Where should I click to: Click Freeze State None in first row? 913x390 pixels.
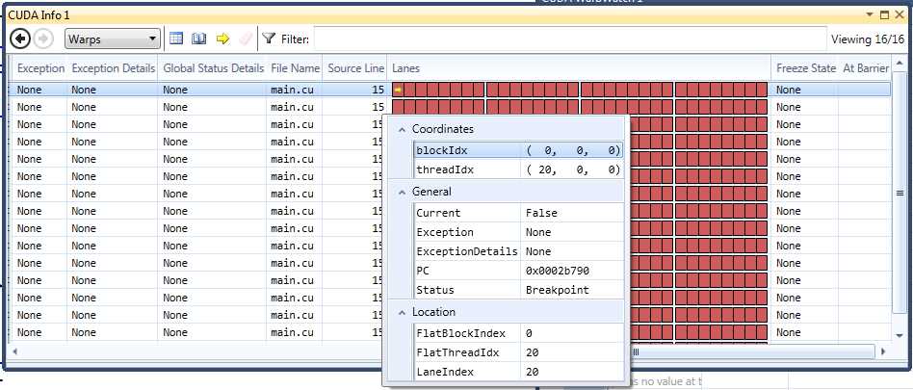(789, 90)
